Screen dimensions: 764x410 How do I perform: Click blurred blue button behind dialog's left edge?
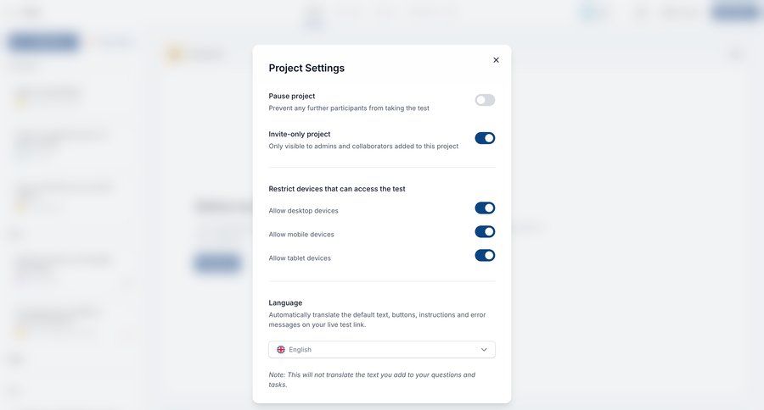point(217,263)
